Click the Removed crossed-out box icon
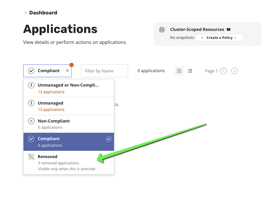272x197 pixels. pos(31,157)
